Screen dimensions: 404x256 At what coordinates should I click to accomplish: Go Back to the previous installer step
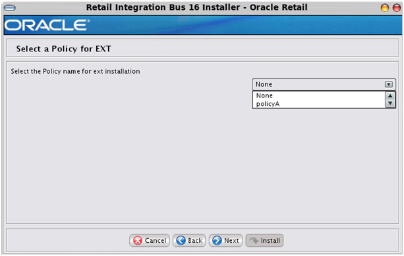pos(189,241)
